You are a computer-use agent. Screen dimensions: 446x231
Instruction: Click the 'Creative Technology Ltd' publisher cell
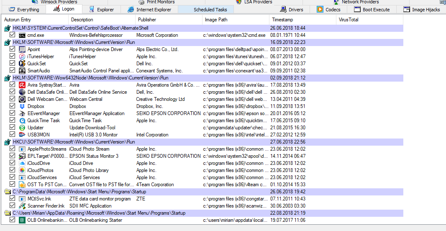[160, 99]
